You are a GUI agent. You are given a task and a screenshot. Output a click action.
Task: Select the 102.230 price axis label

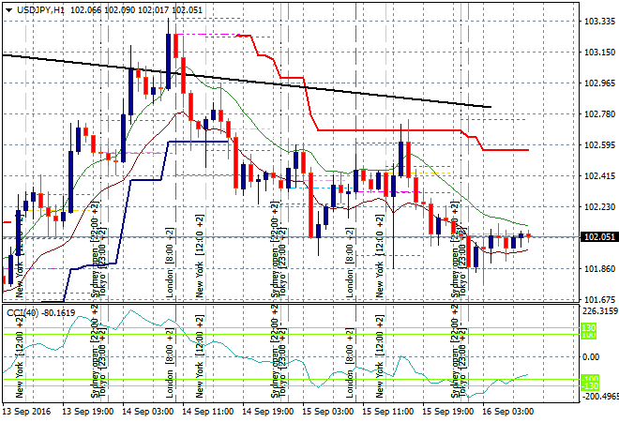(x=599, y=207)
